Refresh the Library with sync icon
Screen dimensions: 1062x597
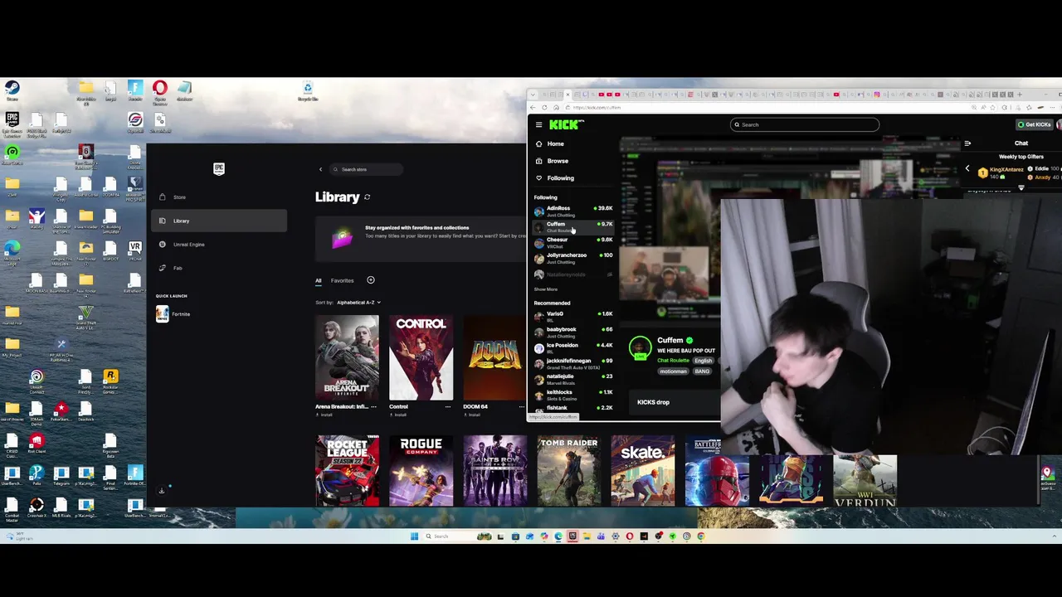pos(367,197)
